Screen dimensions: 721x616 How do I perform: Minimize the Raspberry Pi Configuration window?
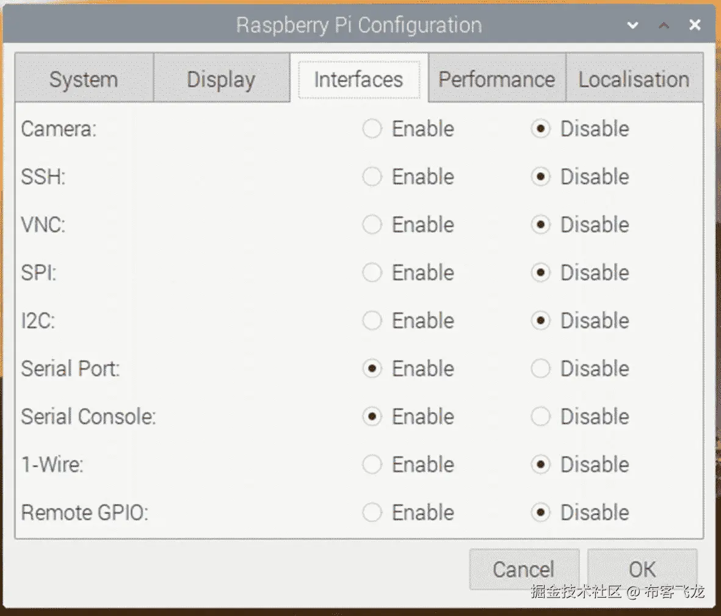coord(633,26)
